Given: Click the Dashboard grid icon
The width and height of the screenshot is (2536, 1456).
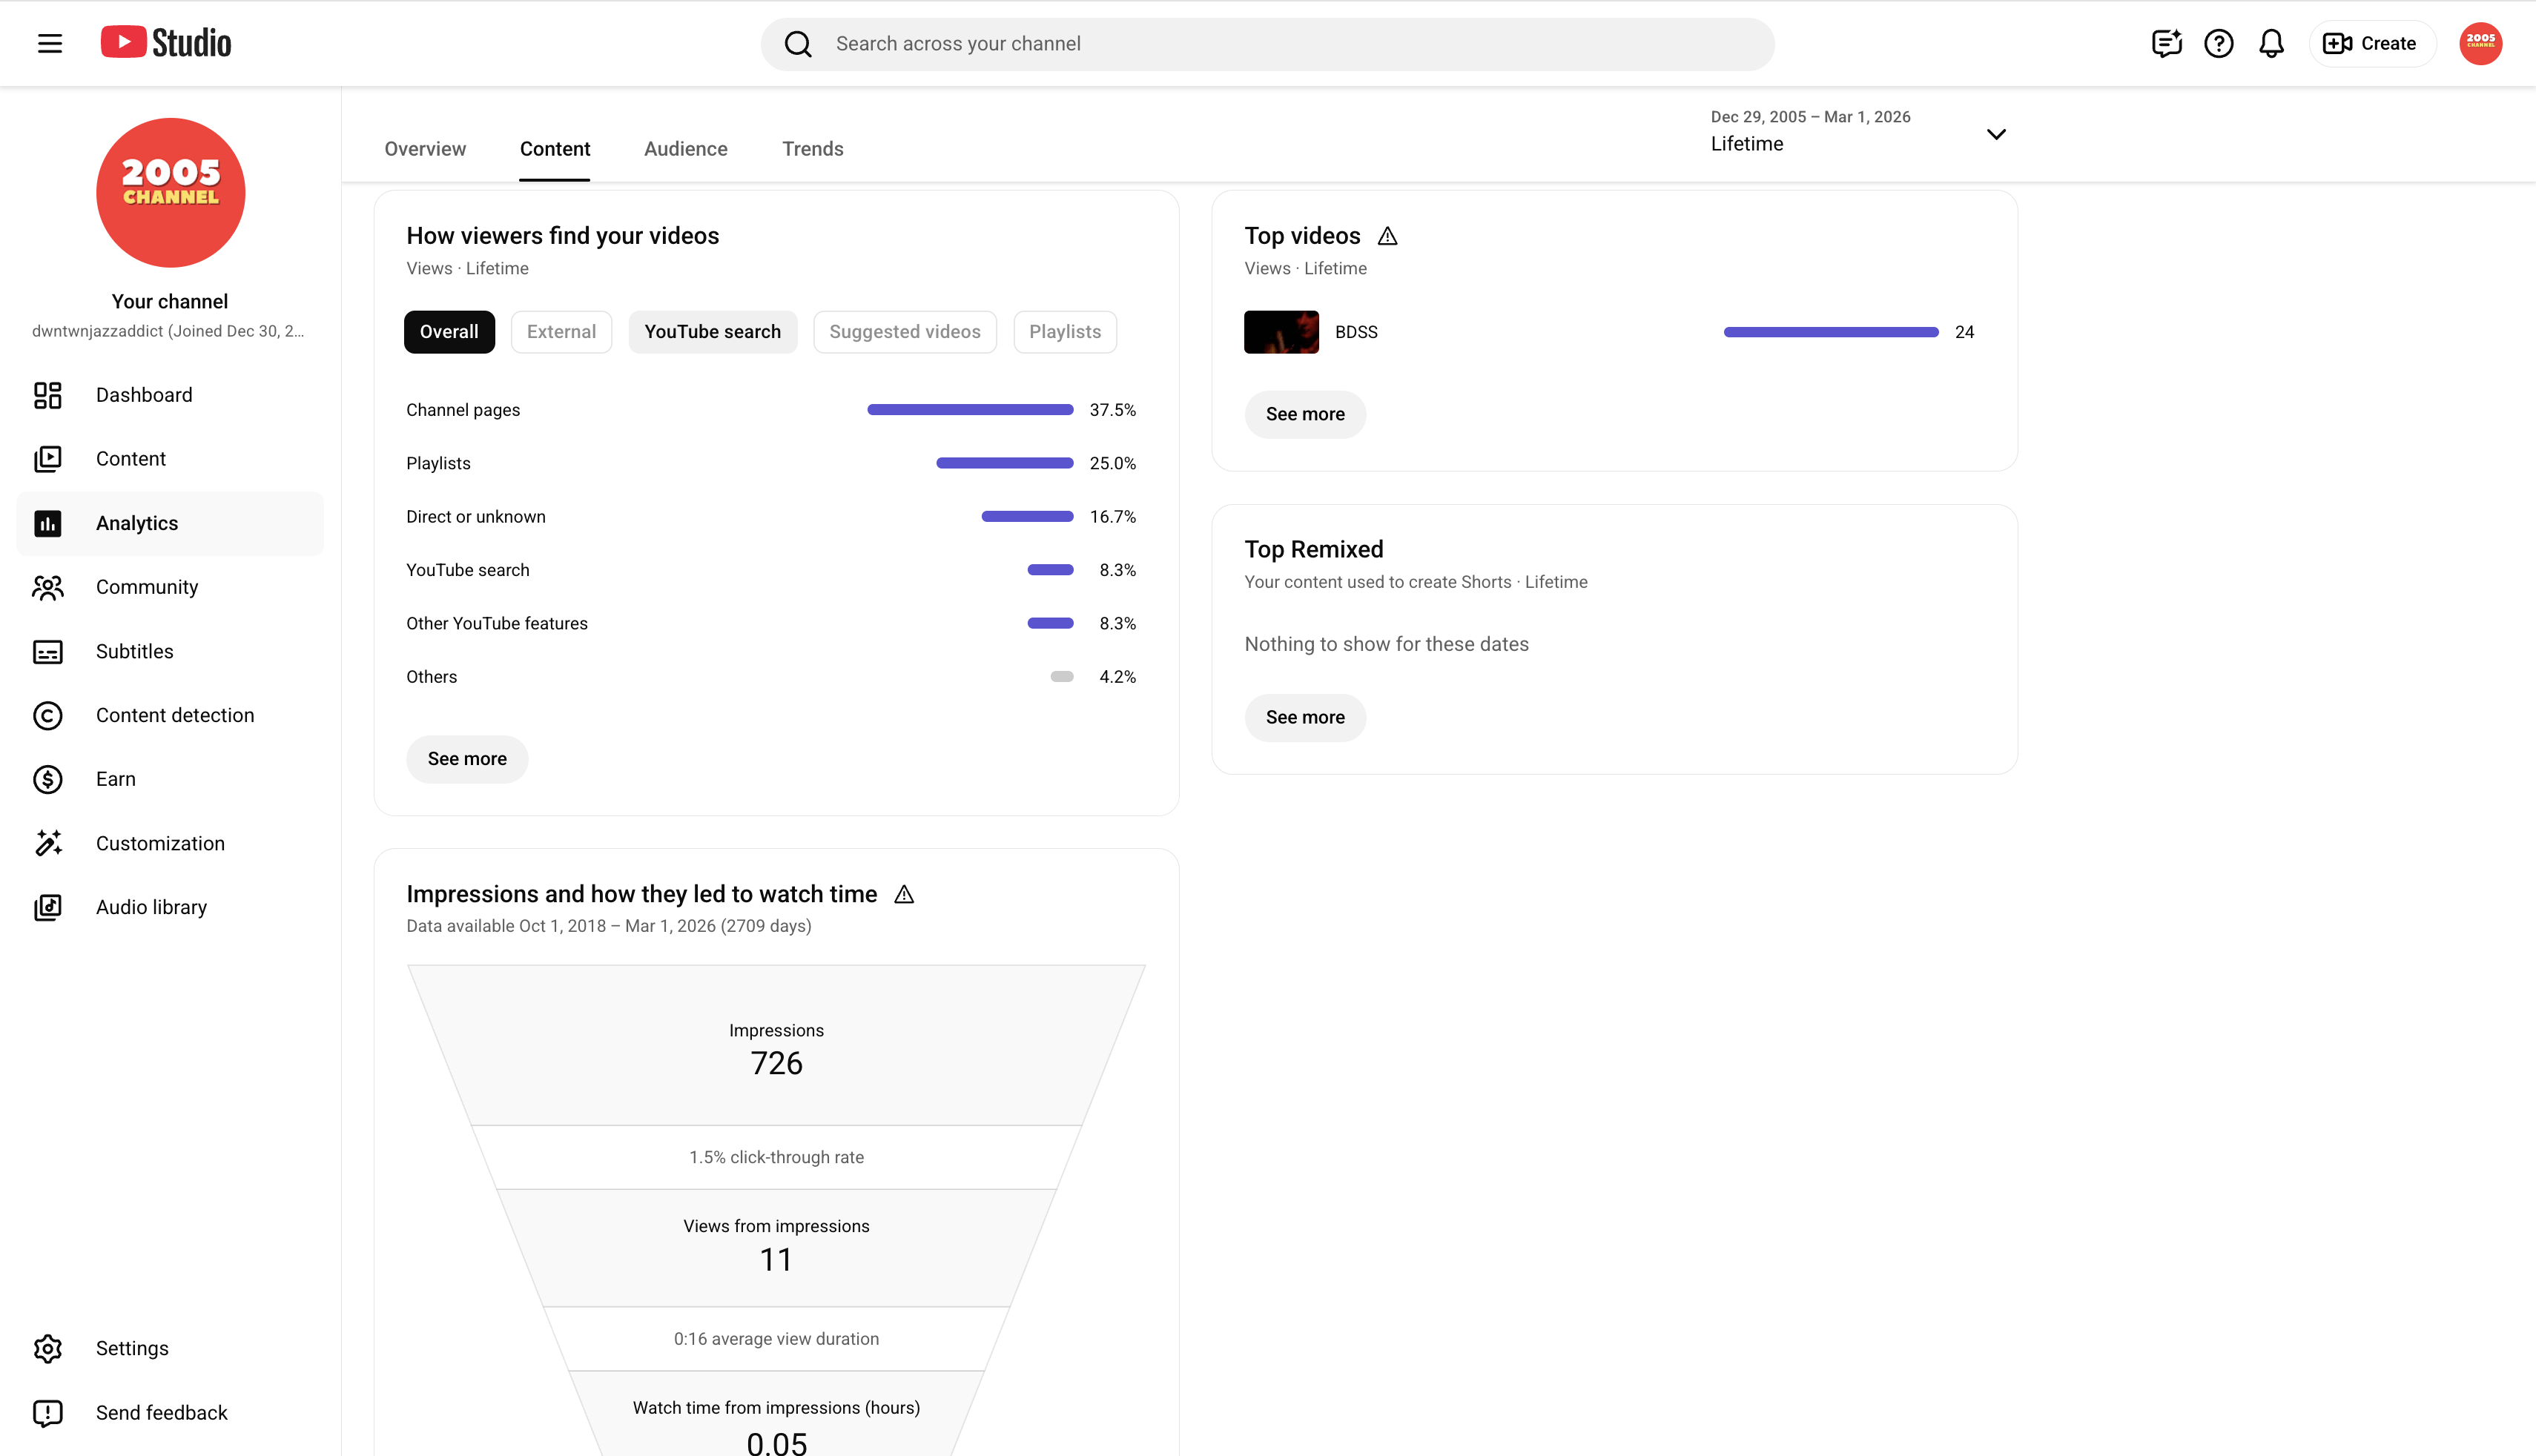Looking at the screenshot, I should [x=47, y=395].
